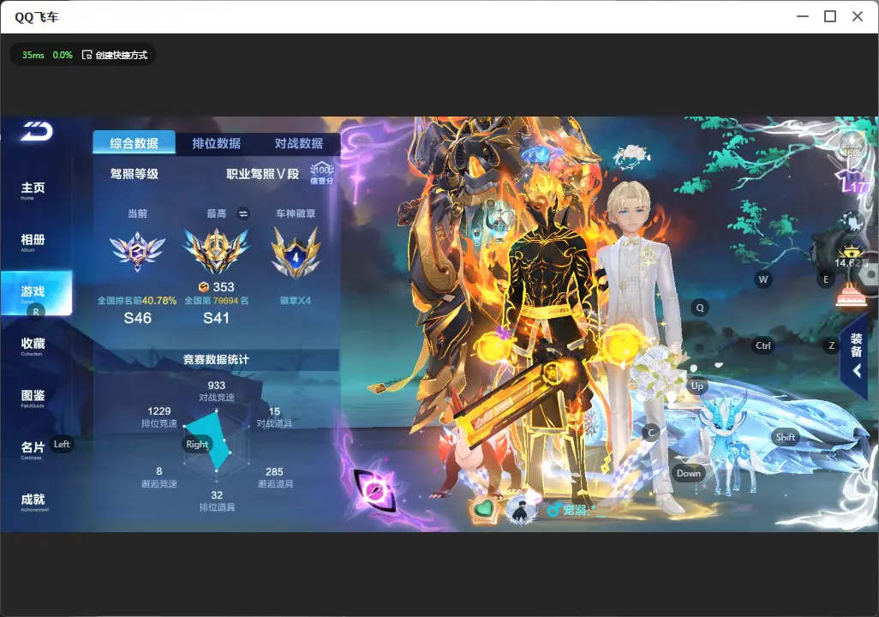This screenshot has height=617, width=879.
Task: Click the 车神徽章 badge with number 4
Action: pyautogui.click(x=296, y=254)
